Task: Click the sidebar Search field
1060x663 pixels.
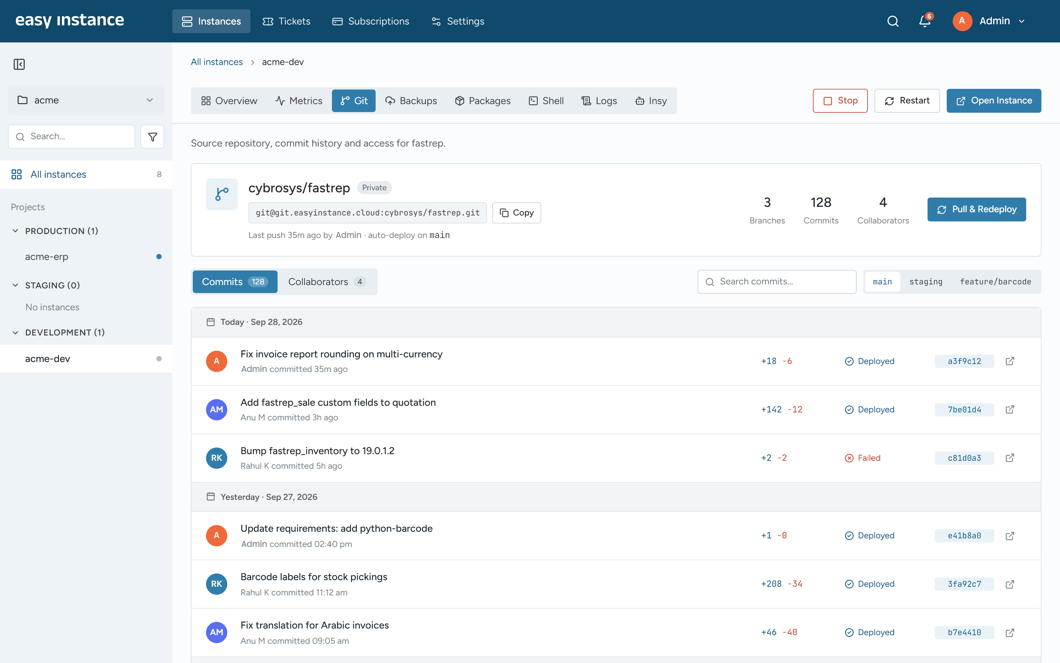Action: (72, 136)
